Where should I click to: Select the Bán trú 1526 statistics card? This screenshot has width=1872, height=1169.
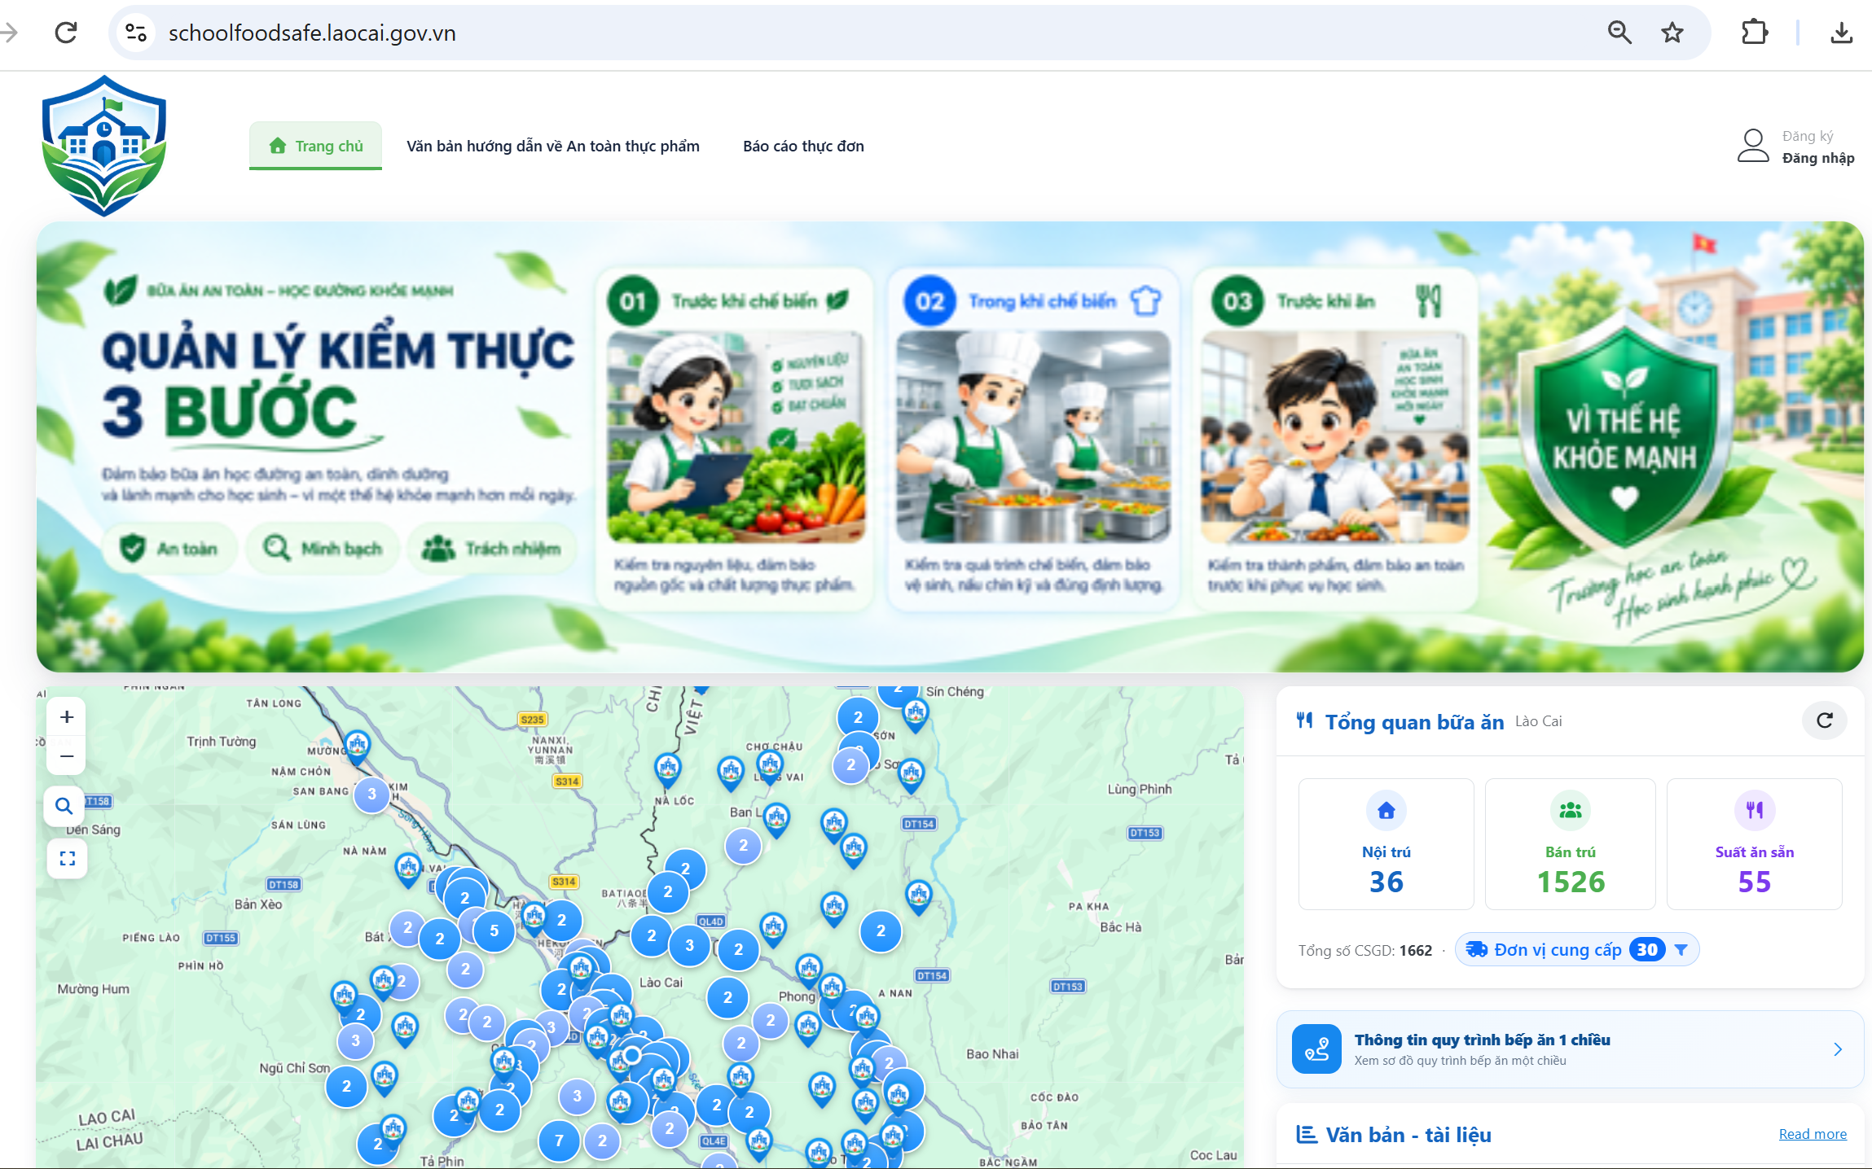tap(1571, 844)
